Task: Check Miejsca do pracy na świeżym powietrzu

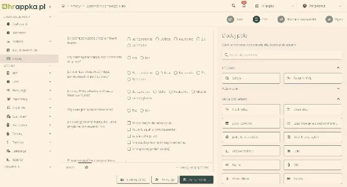Action: pyautogui.click(x=129, y=142)
